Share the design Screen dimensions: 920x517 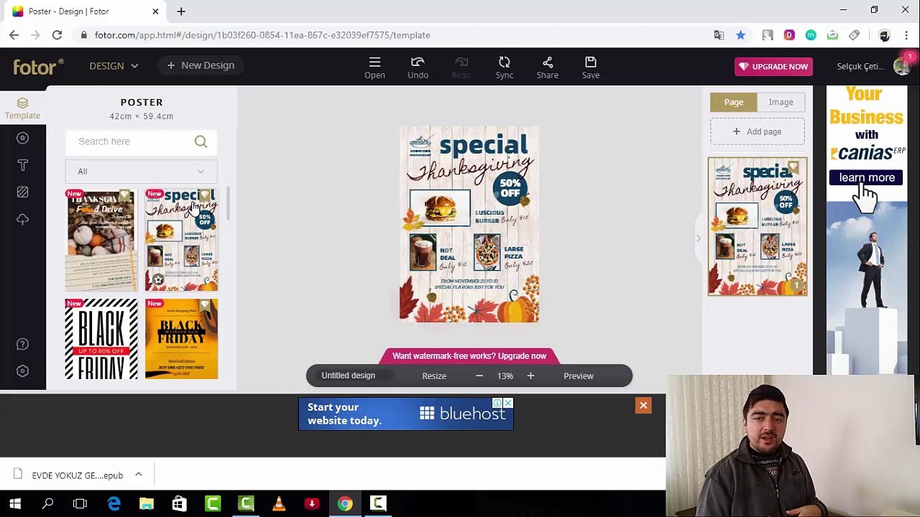547,67
